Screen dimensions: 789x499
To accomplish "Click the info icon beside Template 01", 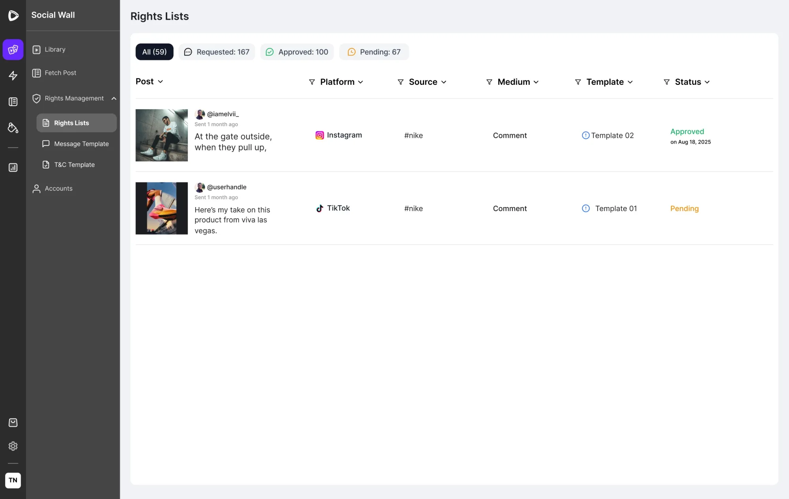I will tap(586, 208).
